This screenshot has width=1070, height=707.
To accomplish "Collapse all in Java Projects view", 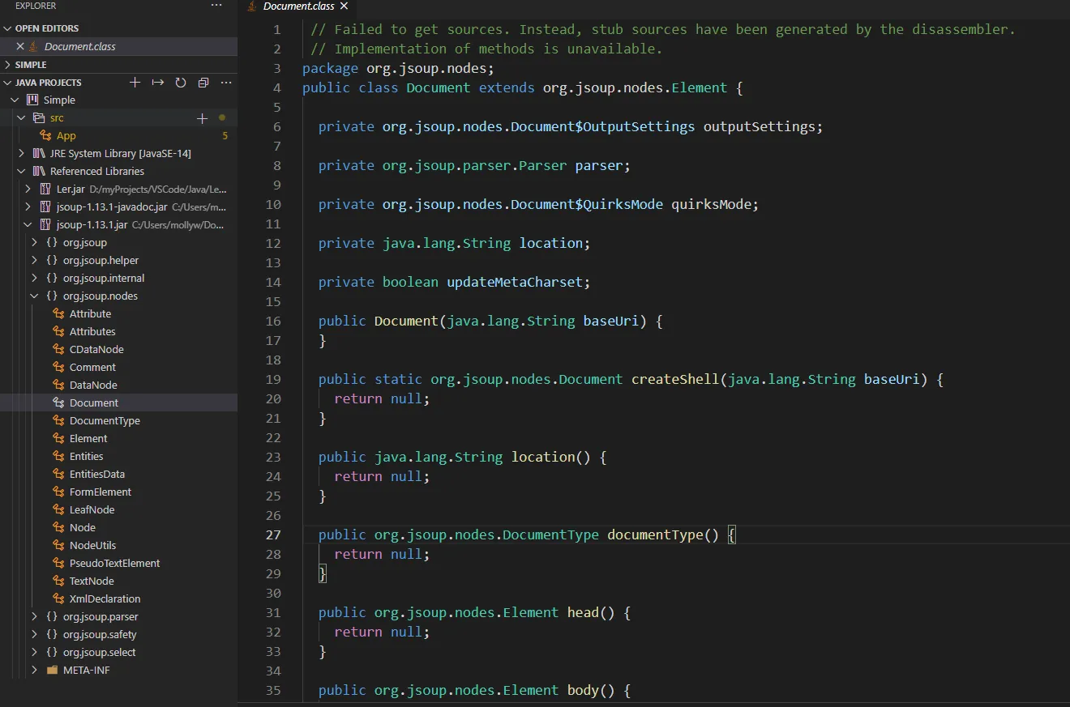I will (x=203, y=83).
